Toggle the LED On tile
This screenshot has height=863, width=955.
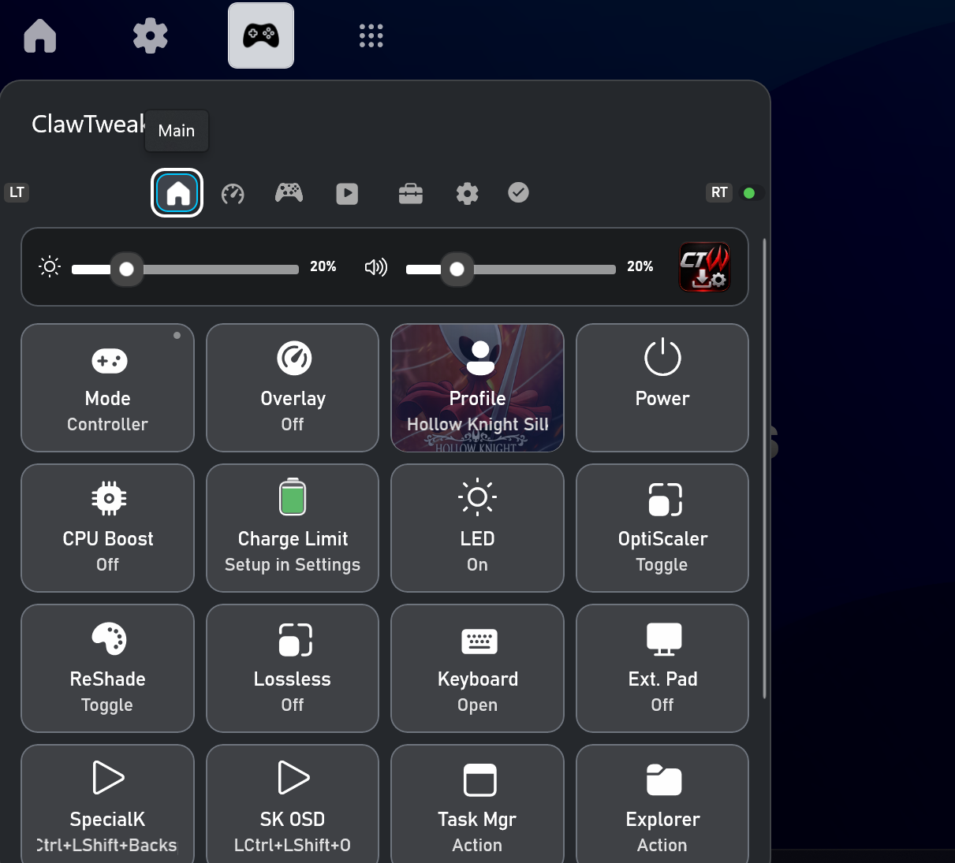point(477,528)
